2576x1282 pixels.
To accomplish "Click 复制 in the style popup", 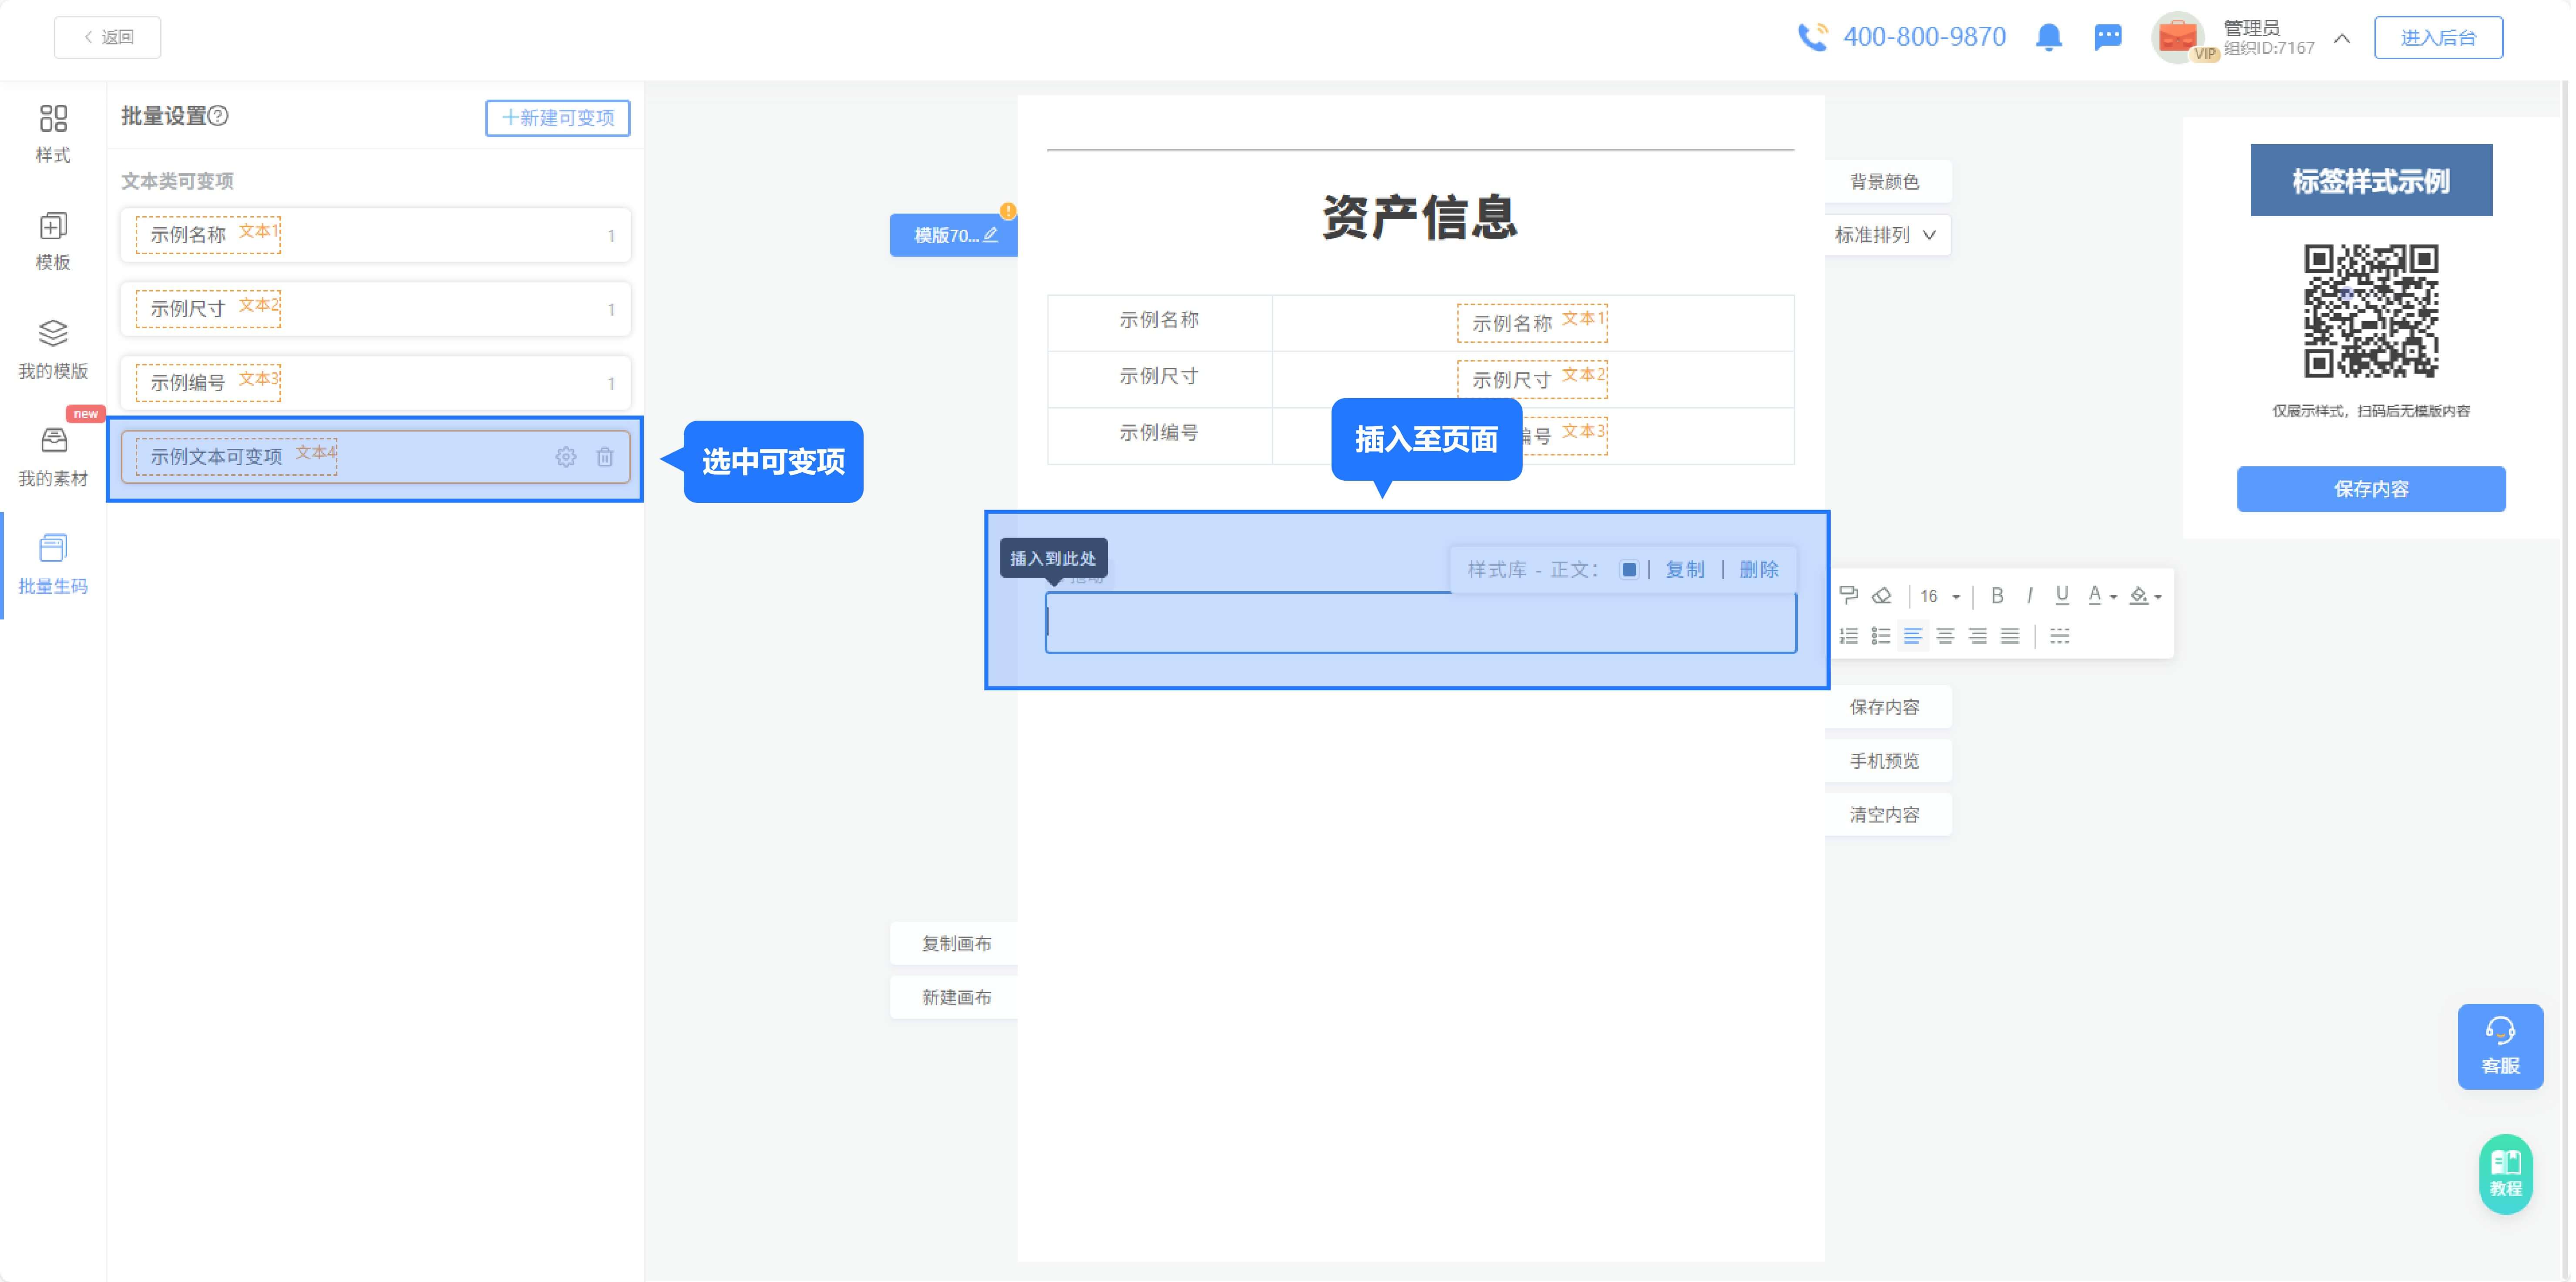I will pyautogui.click(x=1685, y=569).
